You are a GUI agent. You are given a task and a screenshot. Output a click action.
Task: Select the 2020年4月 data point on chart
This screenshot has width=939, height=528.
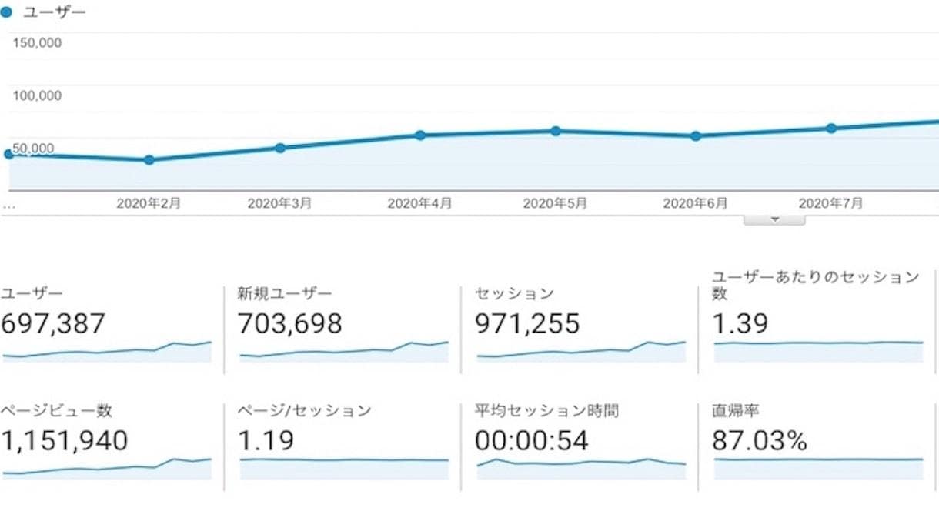[420, 135]
